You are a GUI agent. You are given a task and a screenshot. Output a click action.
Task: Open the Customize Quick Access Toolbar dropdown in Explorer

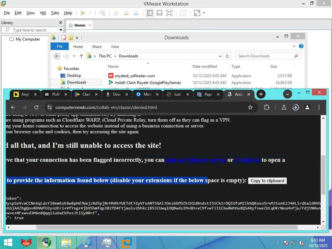click(77, 38)
